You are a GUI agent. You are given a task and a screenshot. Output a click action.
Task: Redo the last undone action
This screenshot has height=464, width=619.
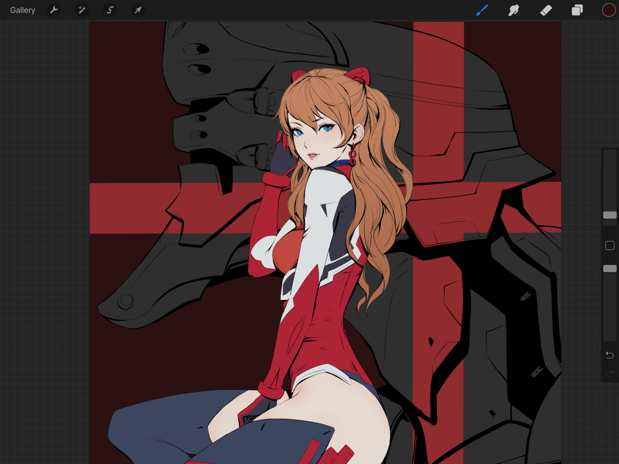click(x=610, y=374)
